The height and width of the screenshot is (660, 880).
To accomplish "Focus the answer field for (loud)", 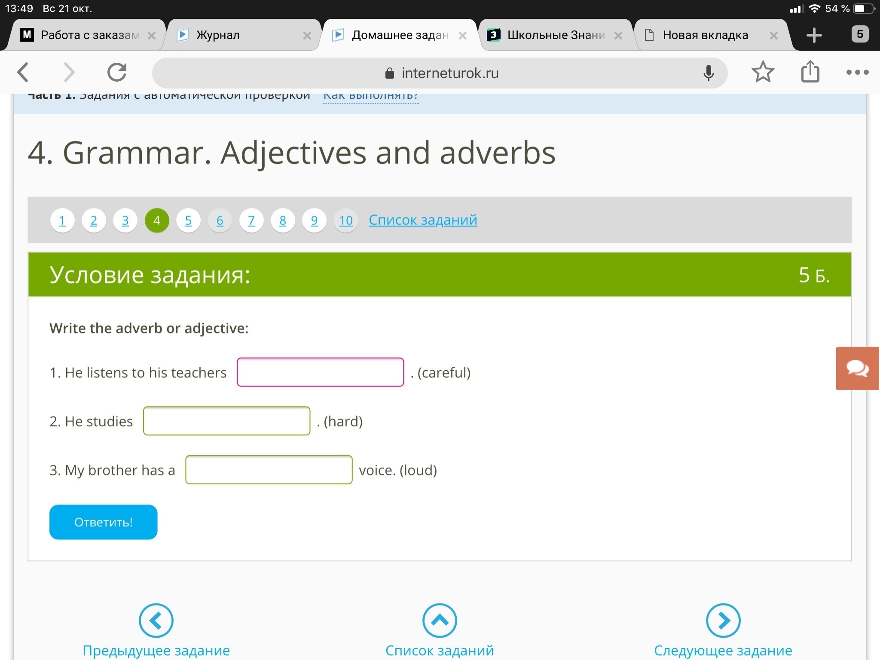I will (x=269, y=470).
